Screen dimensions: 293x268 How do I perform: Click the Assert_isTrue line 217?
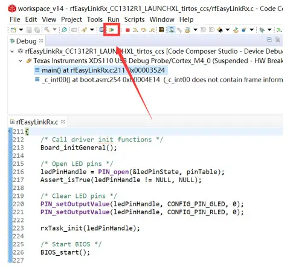(x=121, y=180)
